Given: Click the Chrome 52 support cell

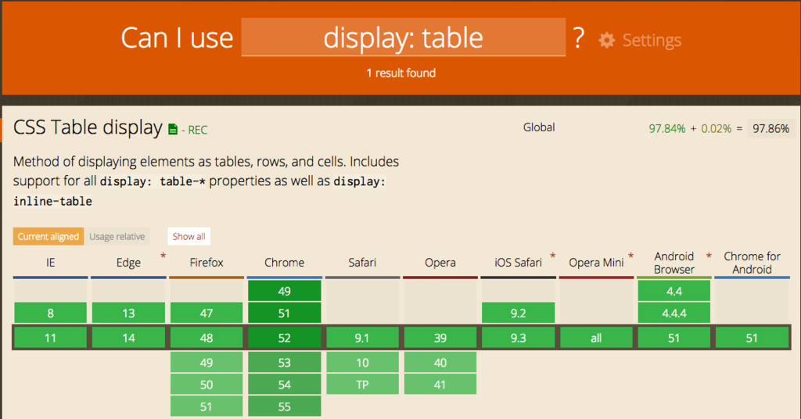Looking at the screenshot, I should click(x=284, y=338).
